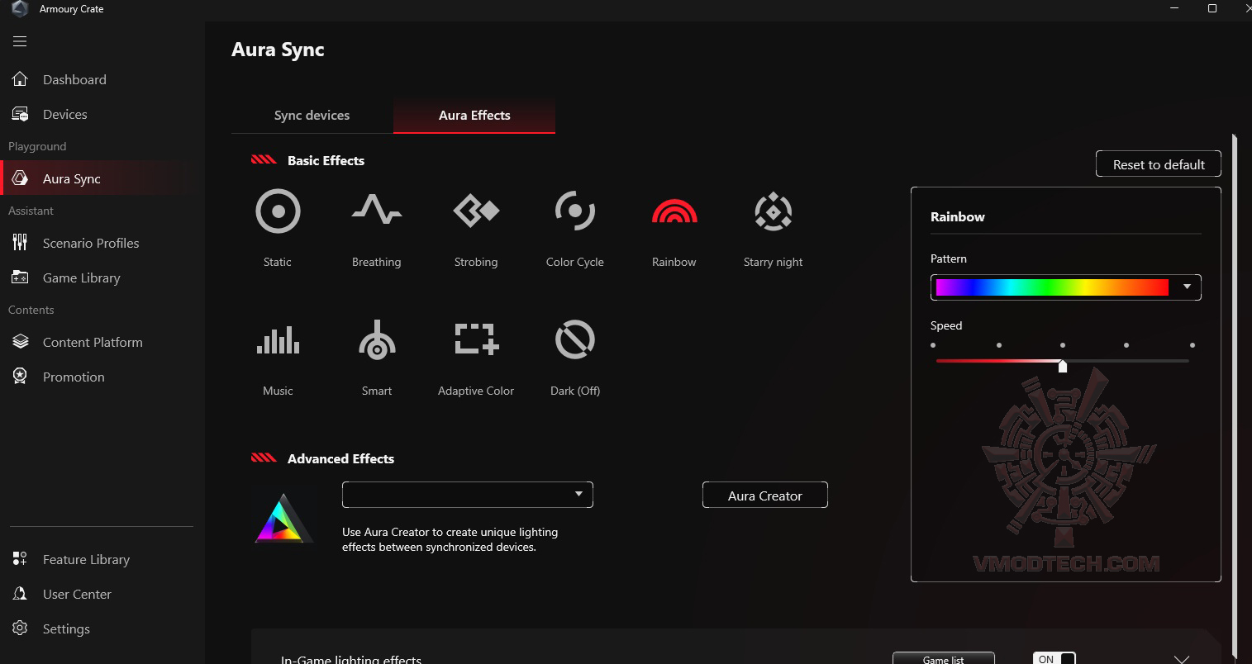Image resolution: width=1252 pixels, height=664 pixels.
Task: Turn lighting off with Dark (Off)
Action: click(575, 339)
